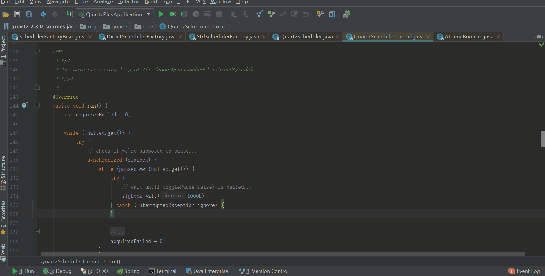545x276 pixels.
Task: Click the Save All toolbar icon
Action: (17, 14)
